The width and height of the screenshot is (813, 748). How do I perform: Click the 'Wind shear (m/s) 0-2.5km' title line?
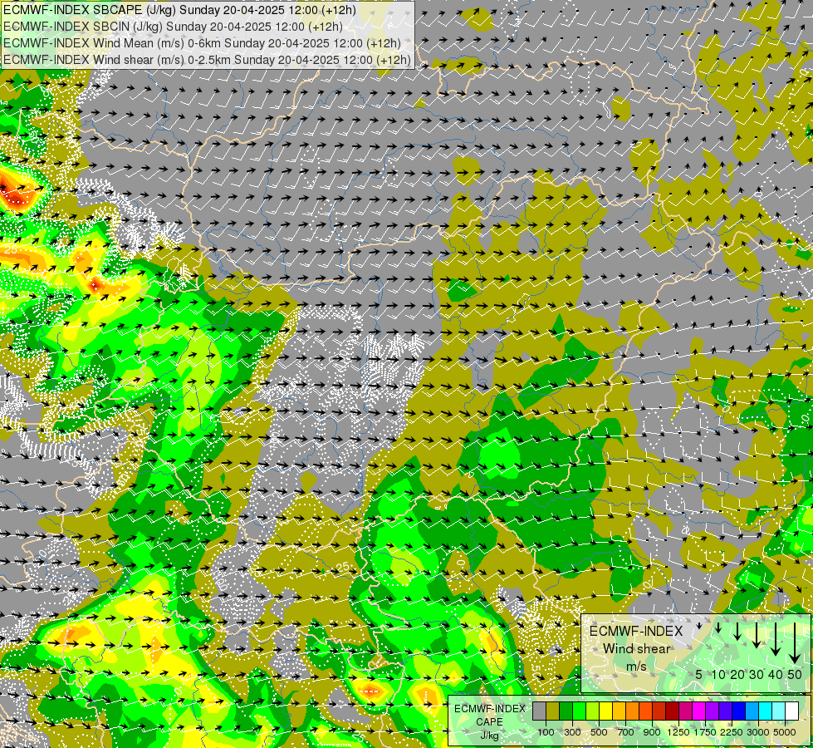point(207,60)
